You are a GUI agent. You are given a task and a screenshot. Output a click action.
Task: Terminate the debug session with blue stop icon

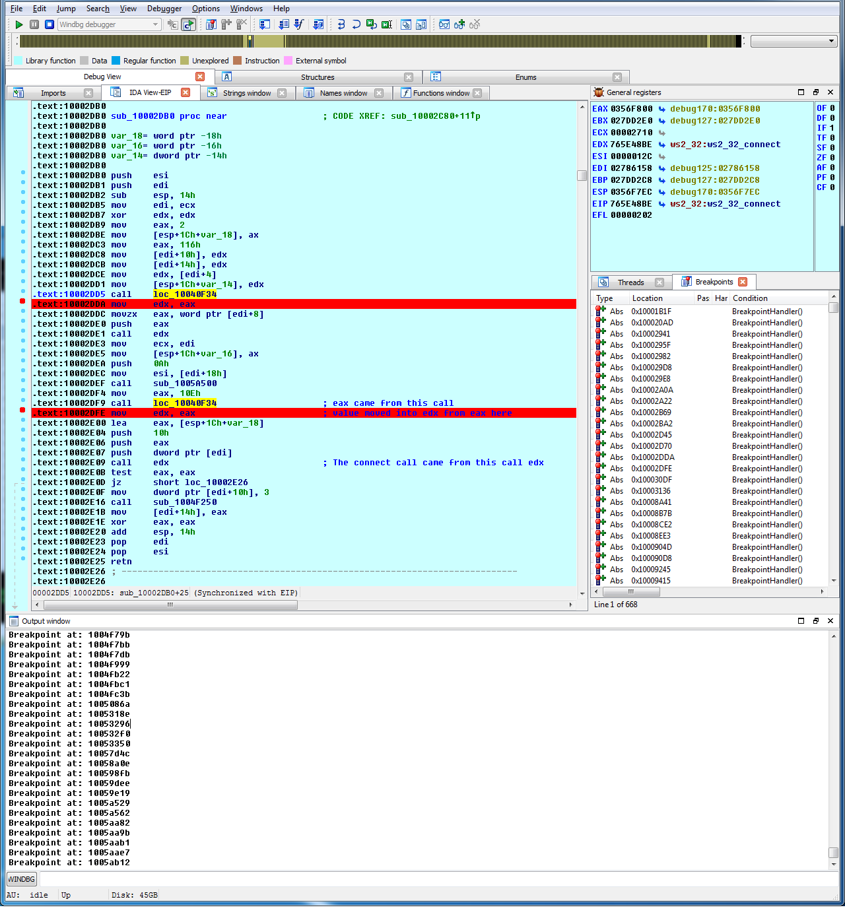coord(48,24)
